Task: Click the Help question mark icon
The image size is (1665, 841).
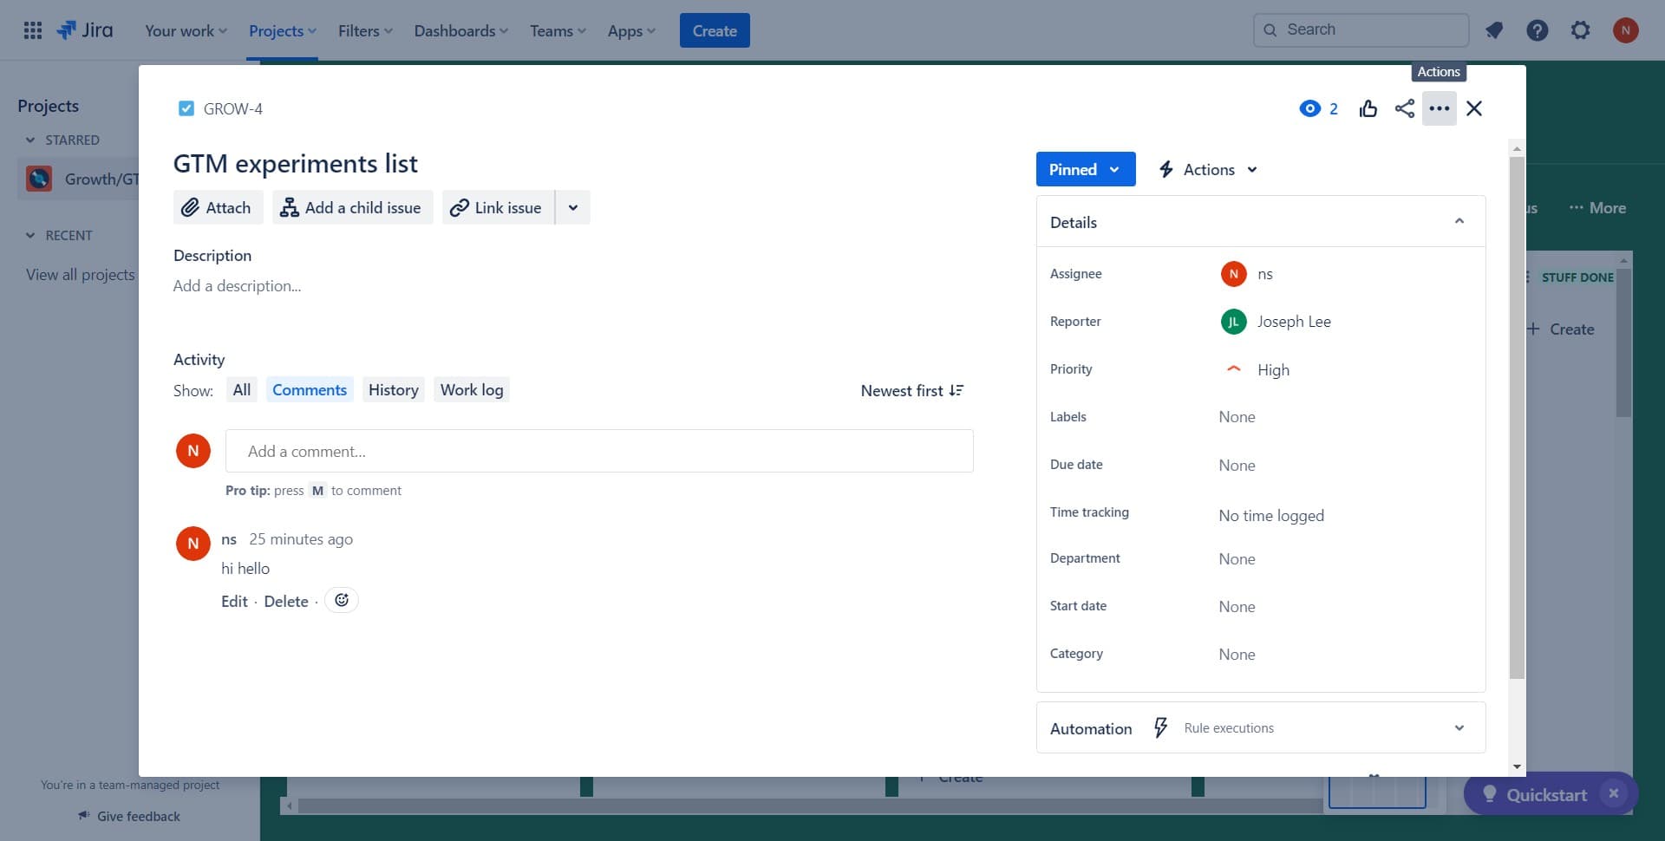Action: 1537,30
